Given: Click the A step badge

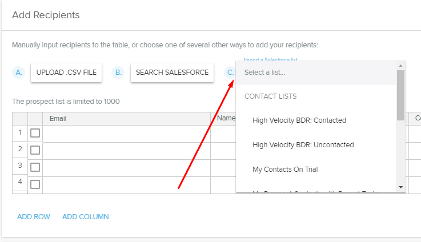Looking at the screenshot, I should (x=18, y=72).
